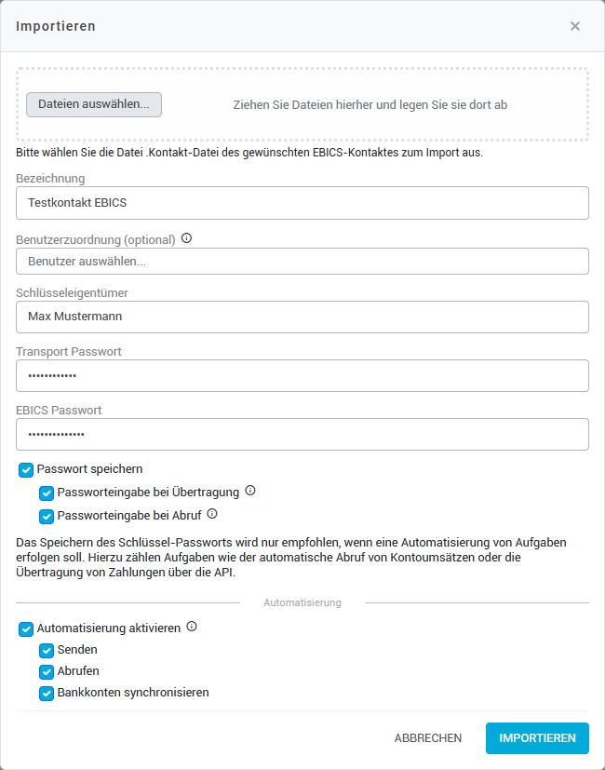Uncheck Passwort speichern checkbox
Viewport: 605px width, 770px height.
(x=26, y=470)
